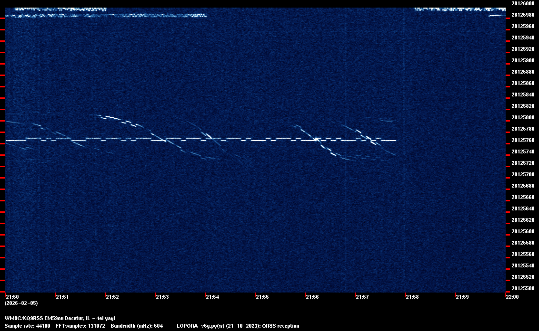Select the 21:56 time label
This screenshot has height=331, width=539.
pyautogui.click(x=312, y=297)
